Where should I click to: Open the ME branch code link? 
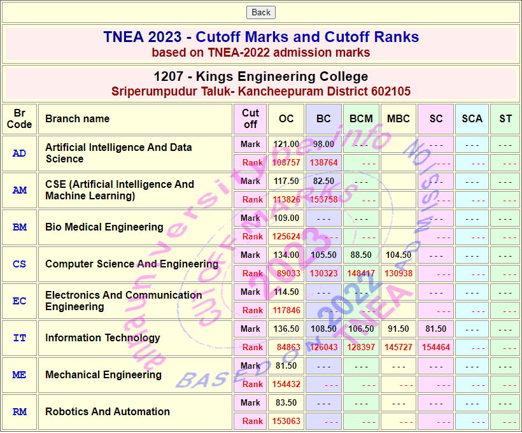[19, 375]
